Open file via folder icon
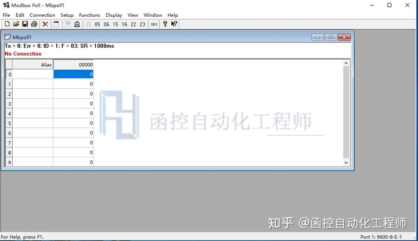Image resolution: width=418 pixels, height=241 pixels. click(16, 24)
